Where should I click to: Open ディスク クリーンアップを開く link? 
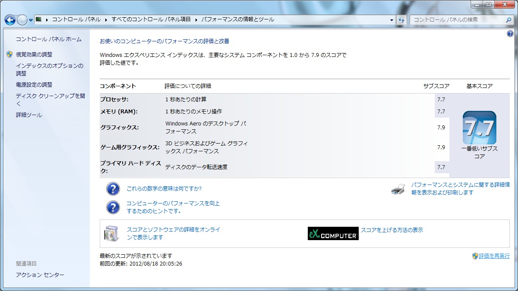point(51,100)
